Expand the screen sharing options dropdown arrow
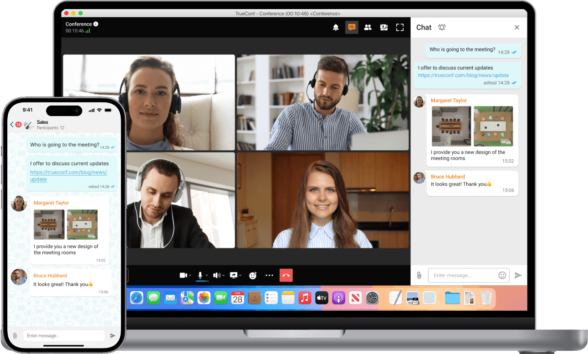 pos(240,276)
